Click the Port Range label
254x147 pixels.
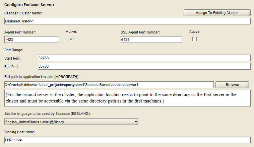tap(14, 50)
